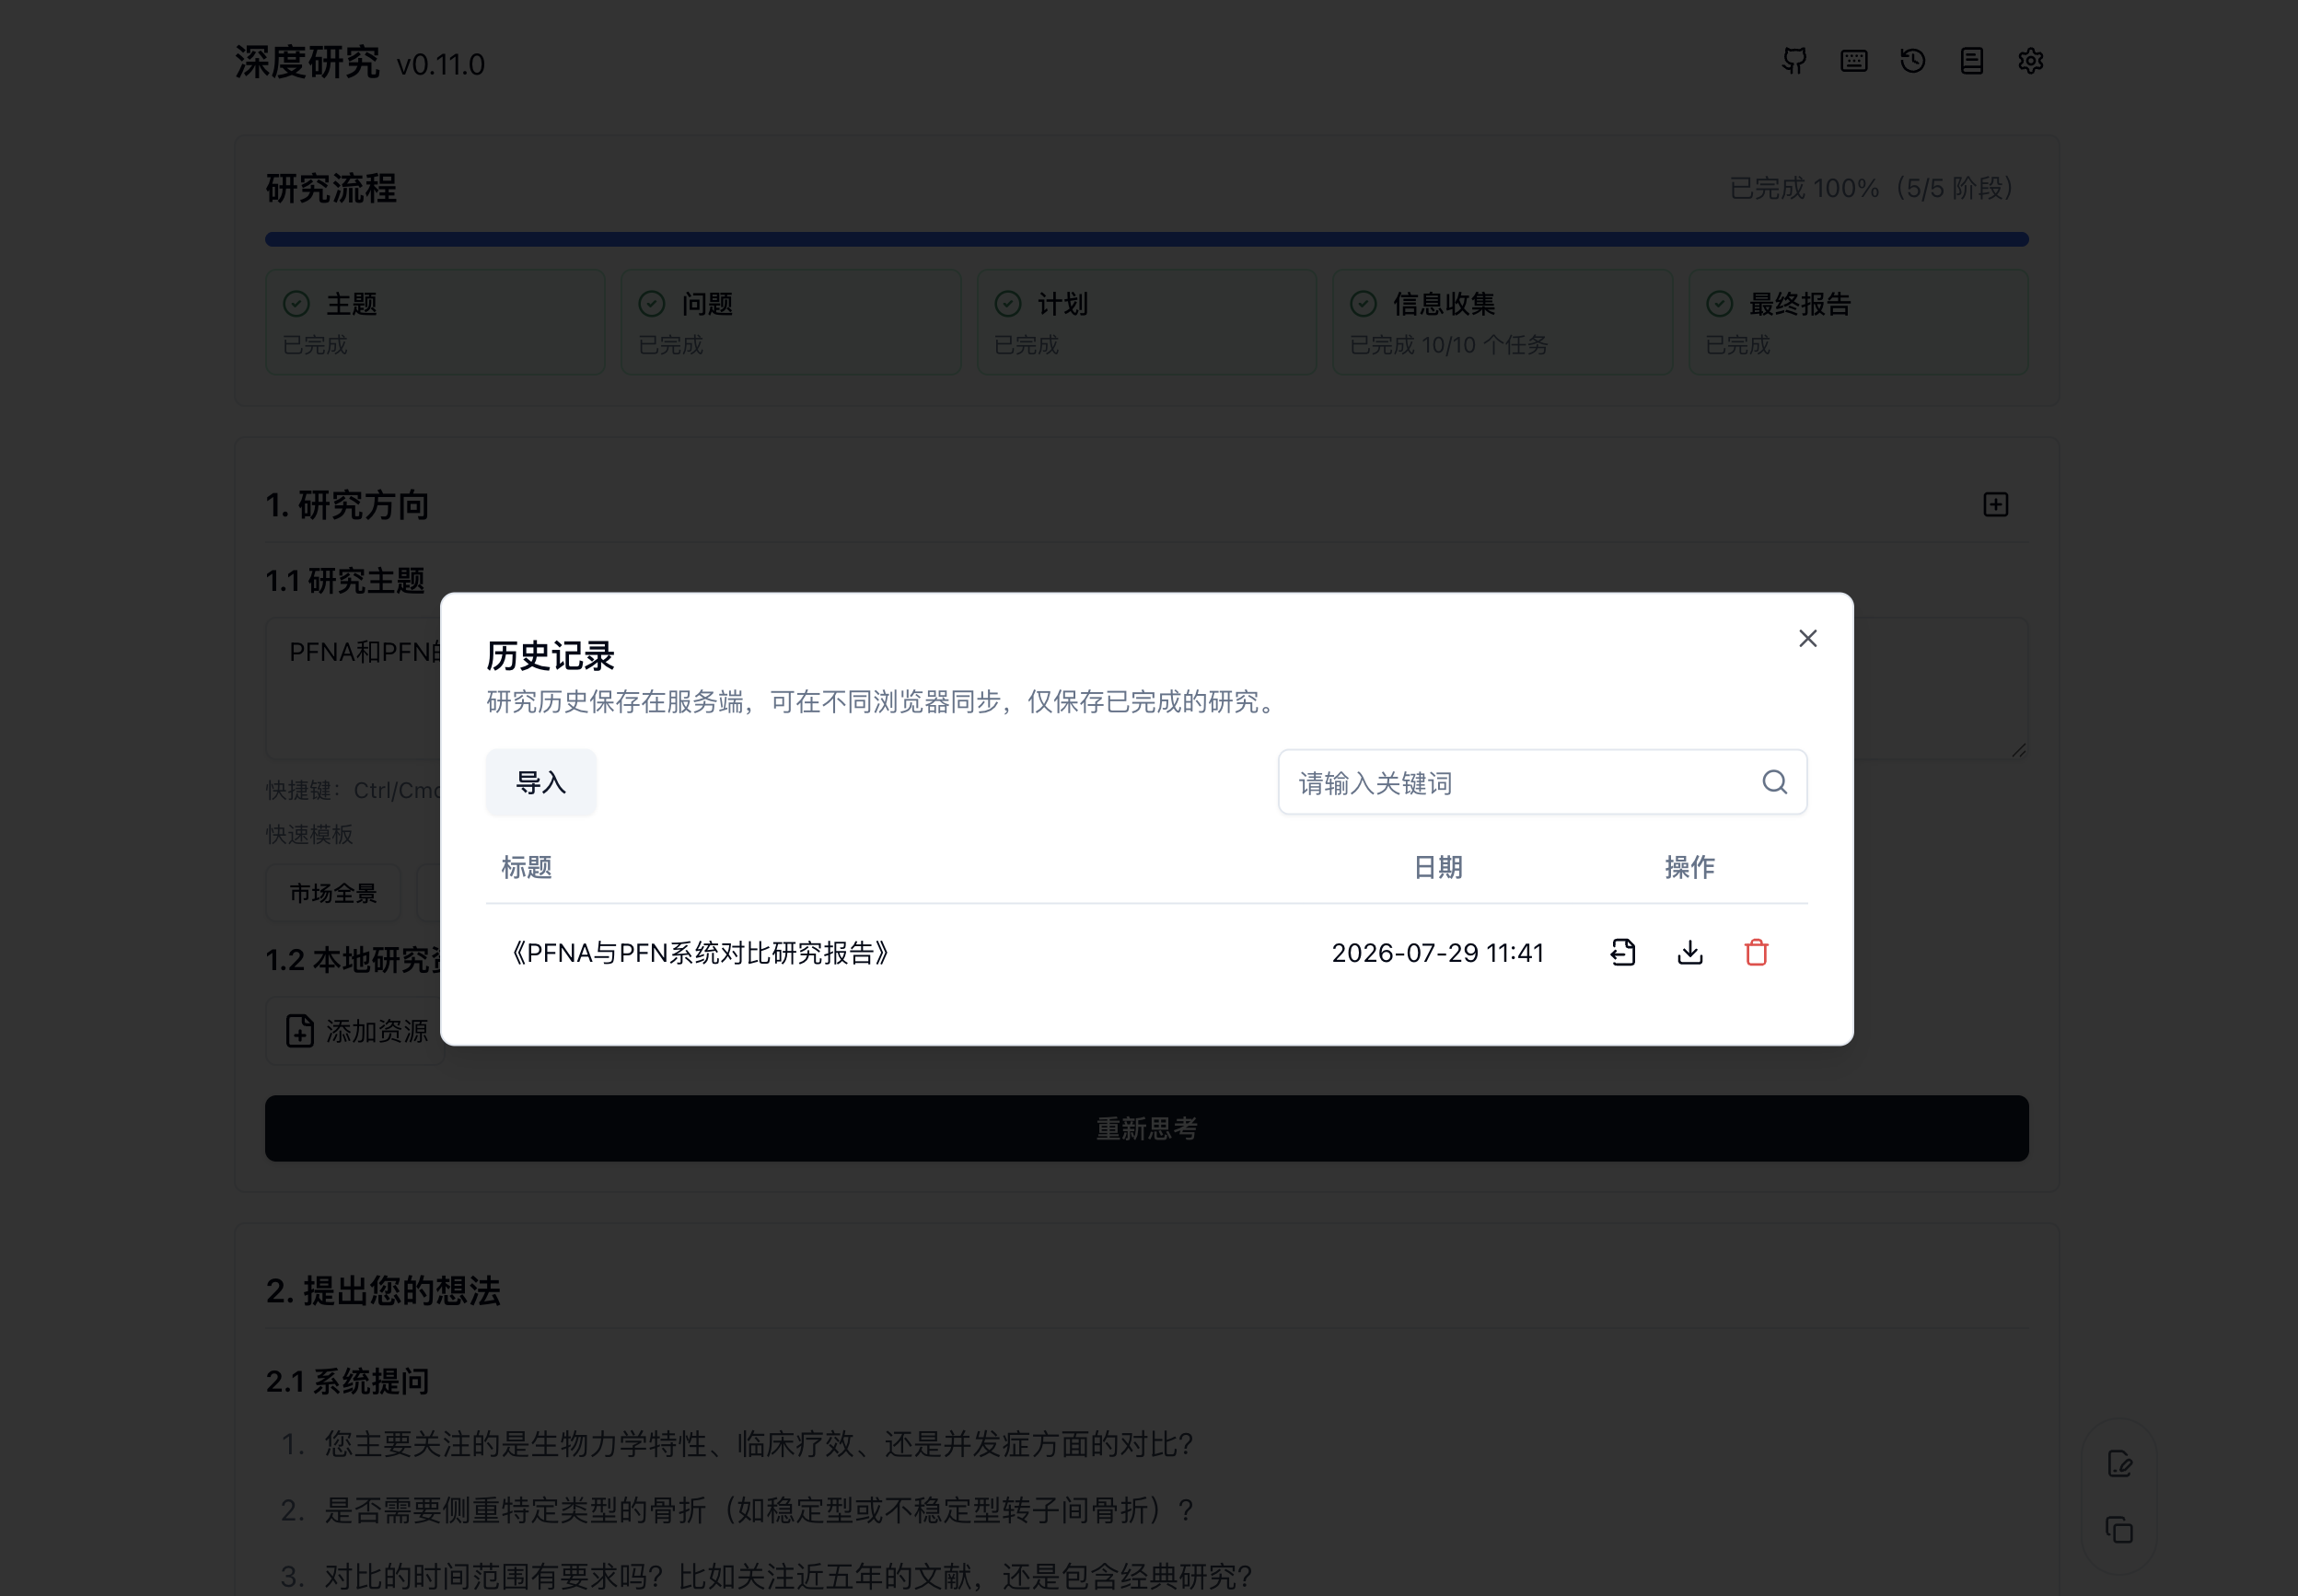The width and height of the screenshot is (2298, 1596).
Task: Select the 问题 stage card
Action: [791, 322]
